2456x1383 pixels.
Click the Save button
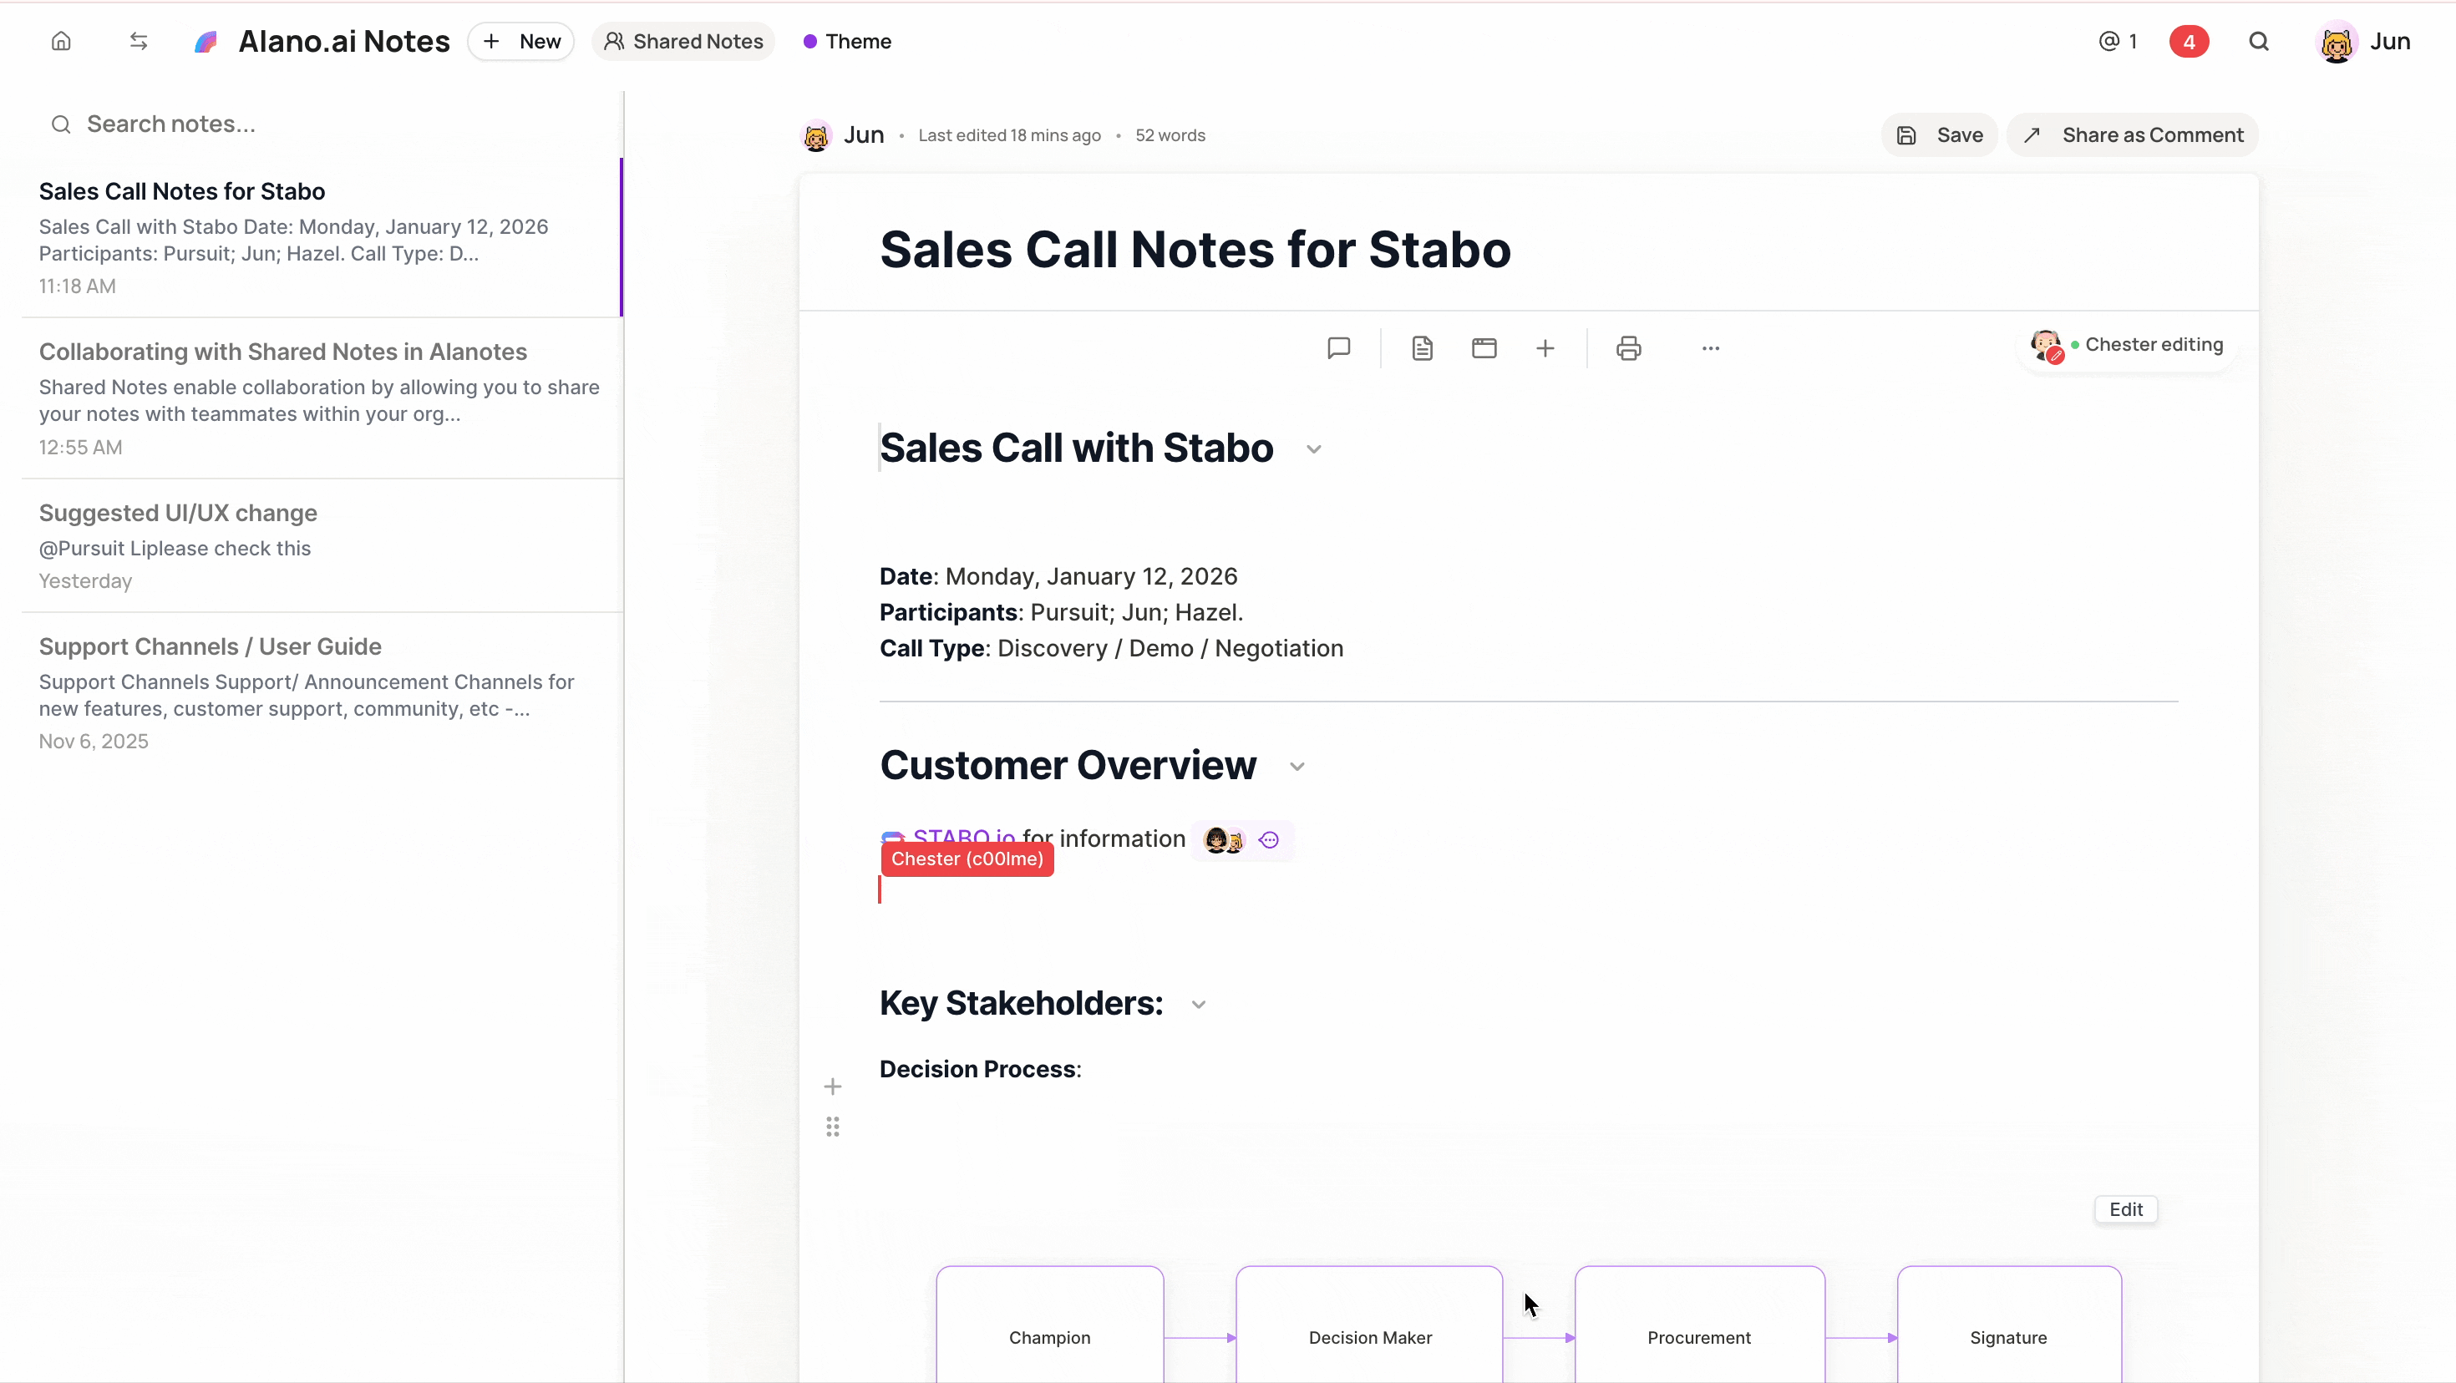click(1939, 134)
